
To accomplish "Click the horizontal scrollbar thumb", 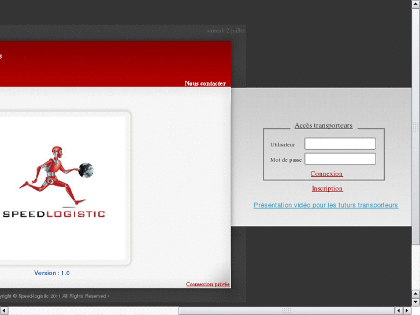I will point(287,311).
